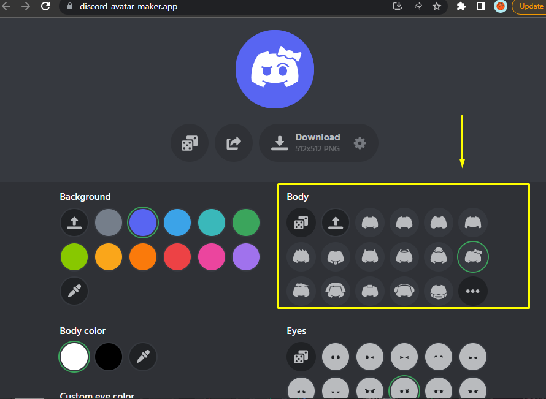Pick the squinting >< eyes
Image resolution: width=546 pixels, height=399 pixels.
click(x=404, y=357)
